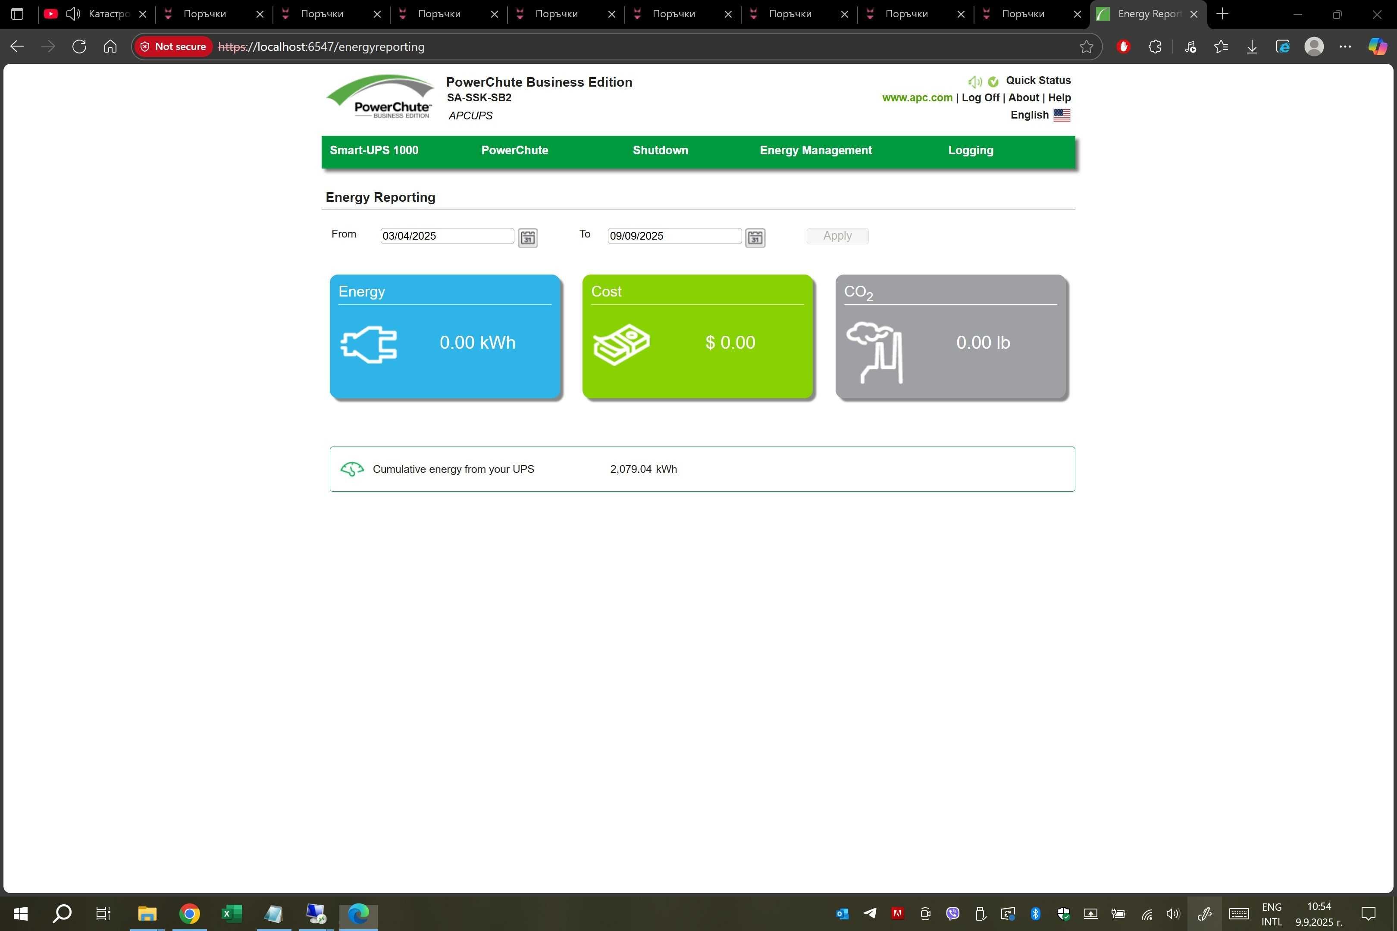Mute the YouTube tab speaker icon
Screen dimensions: 1397x931
tap(73, 14)
